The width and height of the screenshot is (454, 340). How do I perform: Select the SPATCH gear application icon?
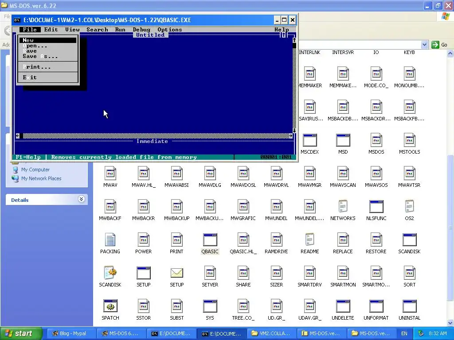[110, 306]
